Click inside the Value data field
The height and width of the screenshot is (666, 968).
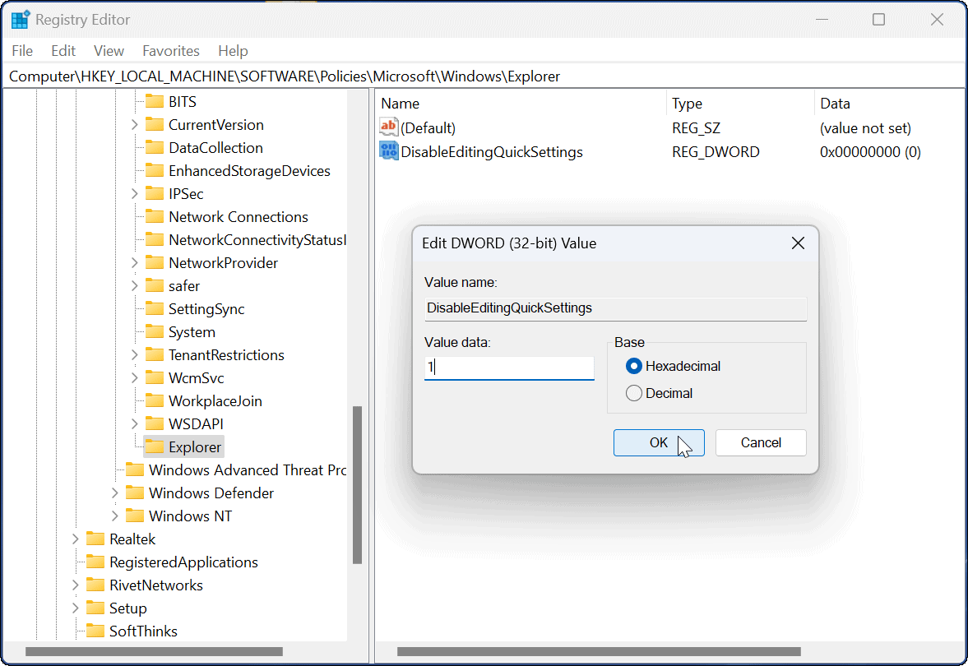click(x=508, y=368)
